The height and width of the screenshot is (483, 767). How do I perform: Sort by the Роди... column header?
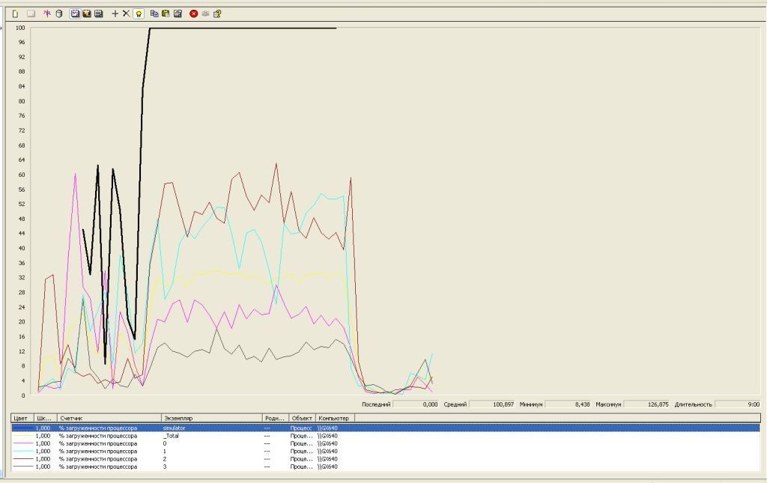[x=276, y=418]
